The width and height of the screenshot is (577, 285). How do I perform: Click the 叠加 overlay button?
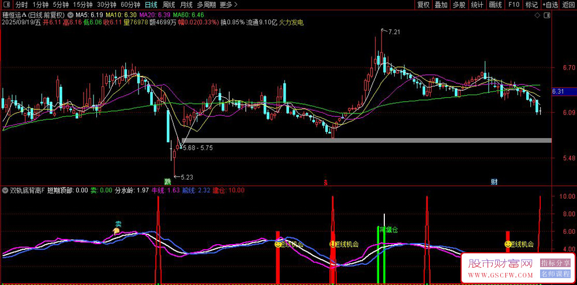[x=441, y=5]
